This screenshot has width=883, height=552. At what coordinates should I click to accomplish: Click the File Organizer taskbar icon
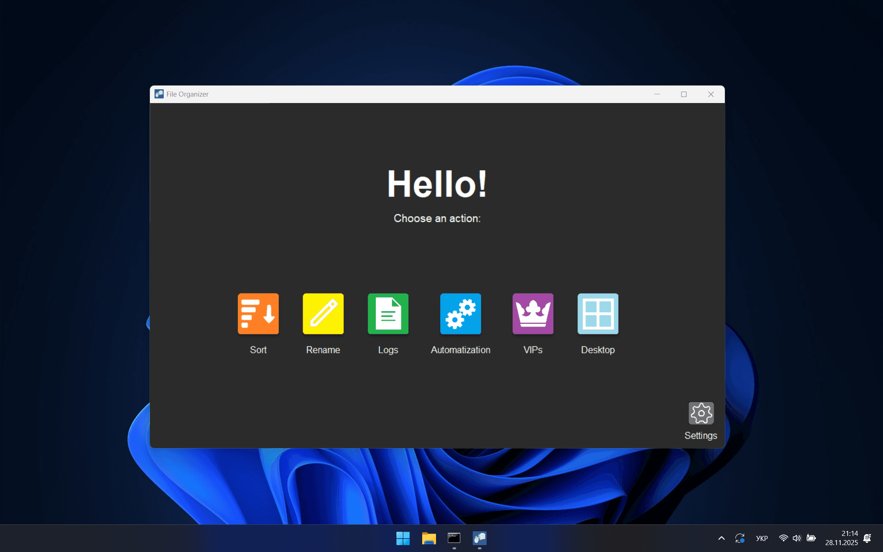[x=480, y=538]
